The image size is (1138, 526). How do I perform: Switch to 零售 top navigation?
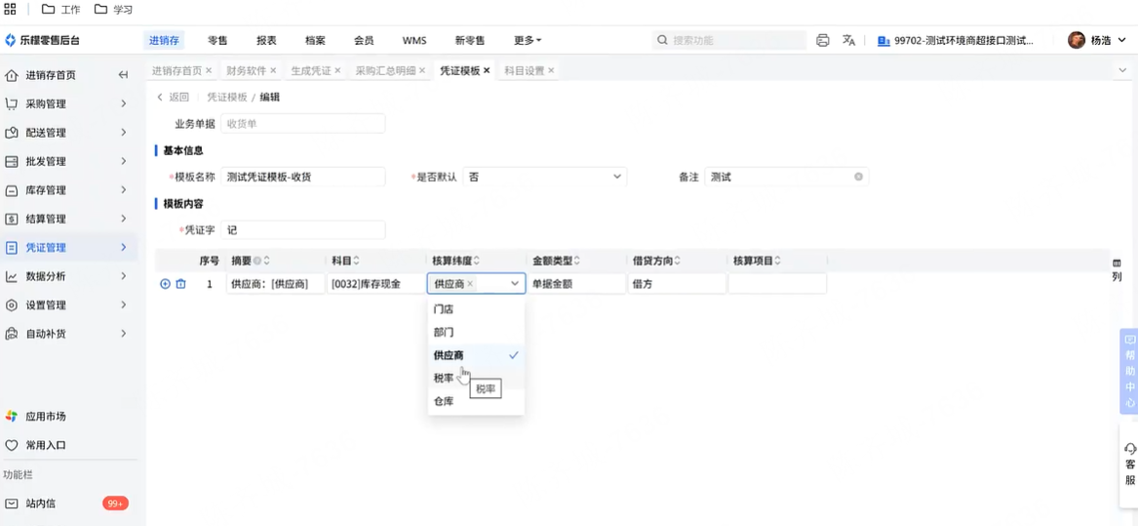click(217, 41)
